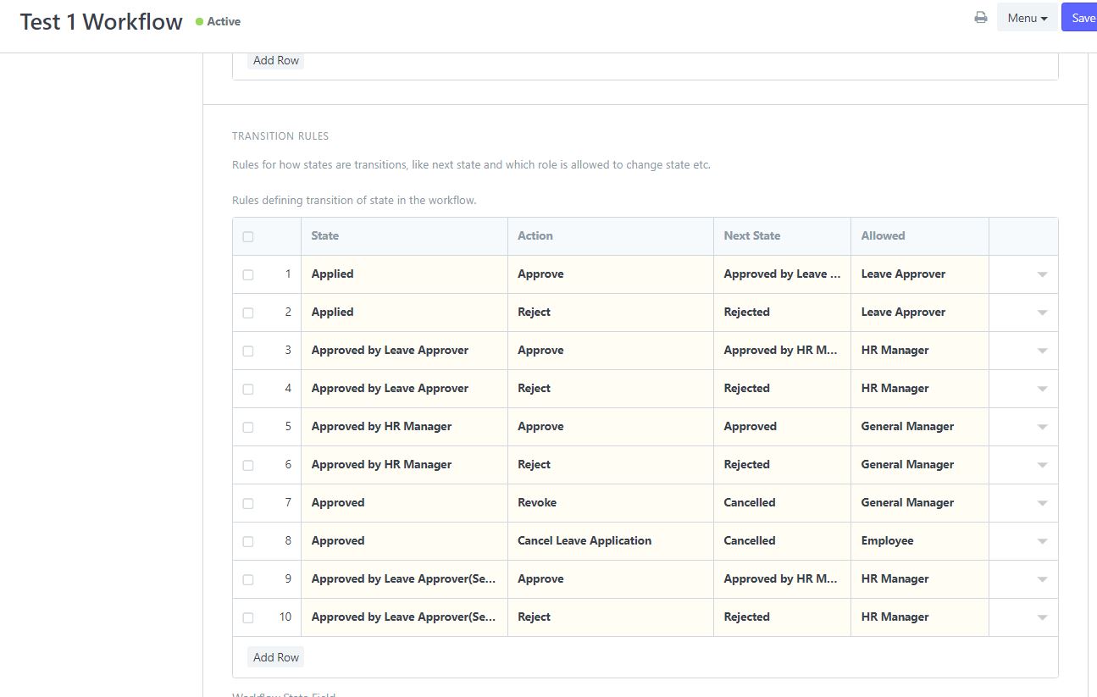Click the print icon in the header
This screenshot has height=697, width=1097.
[980, 16]
